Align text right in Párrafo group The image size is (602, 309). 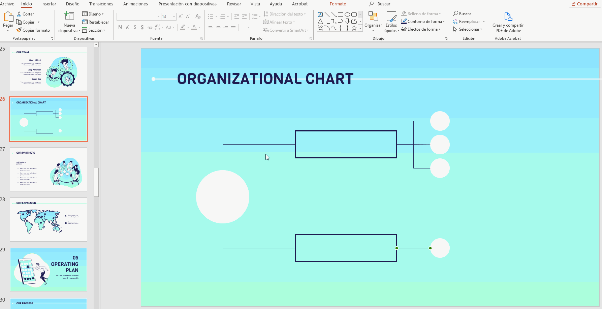tap(226, 27)
